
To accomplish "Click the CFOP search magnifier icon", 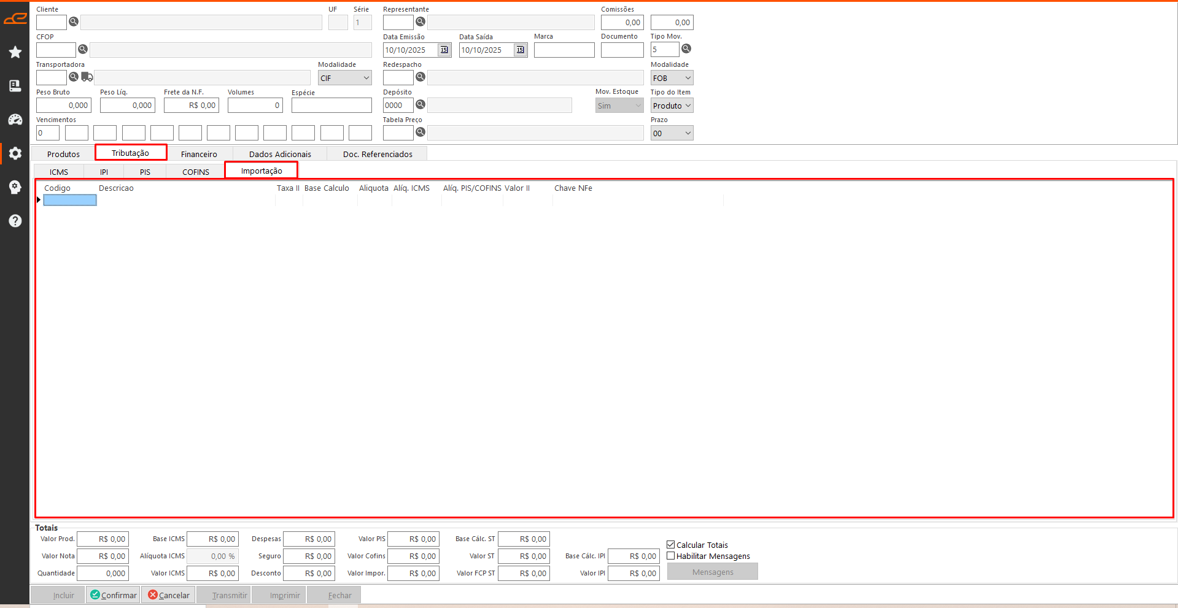I will click(x=83, y=50).
